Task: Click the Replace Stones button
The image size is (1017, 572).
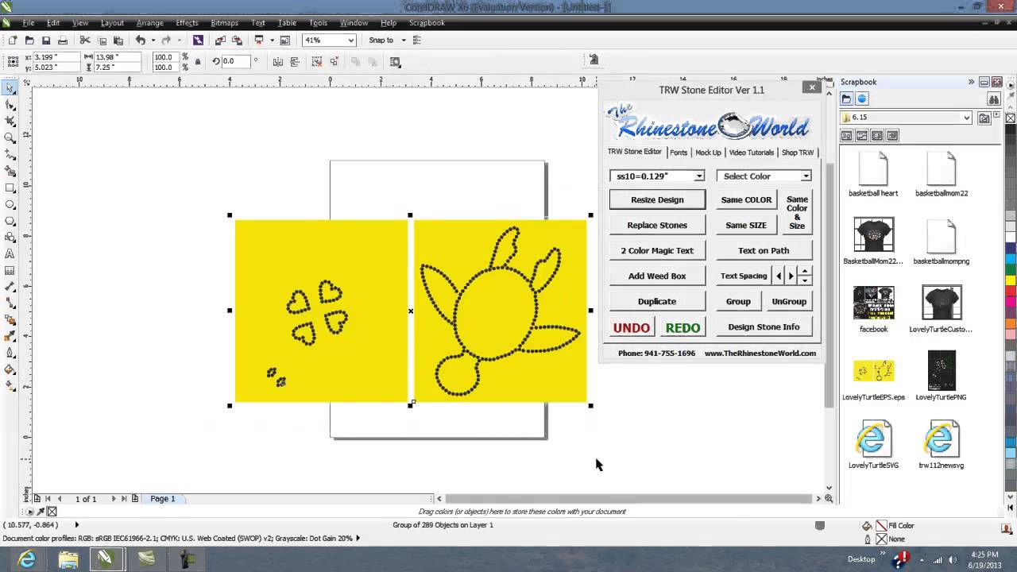Action: (657, 225)
